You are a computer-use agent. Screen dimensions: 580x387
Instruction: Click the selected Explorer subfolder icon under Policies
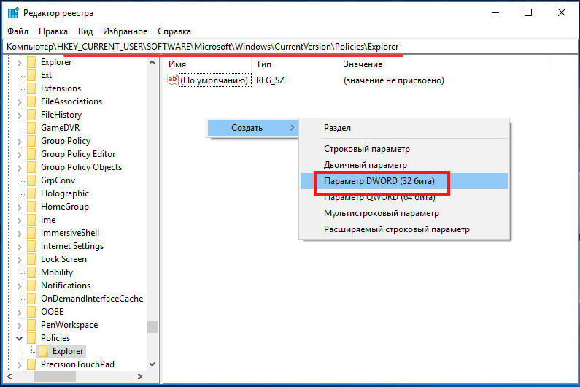pyautogui.click(x=44, y=351)
